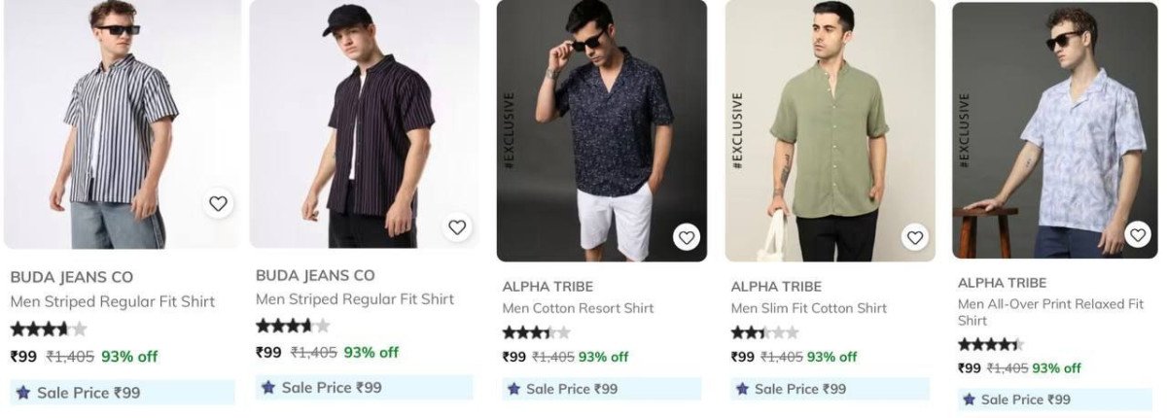The height and width of the screenshot is (418, 1167).
Task: Add green Slim Fit Cotton Shirt to wishlist
Action: click(914, 237)
